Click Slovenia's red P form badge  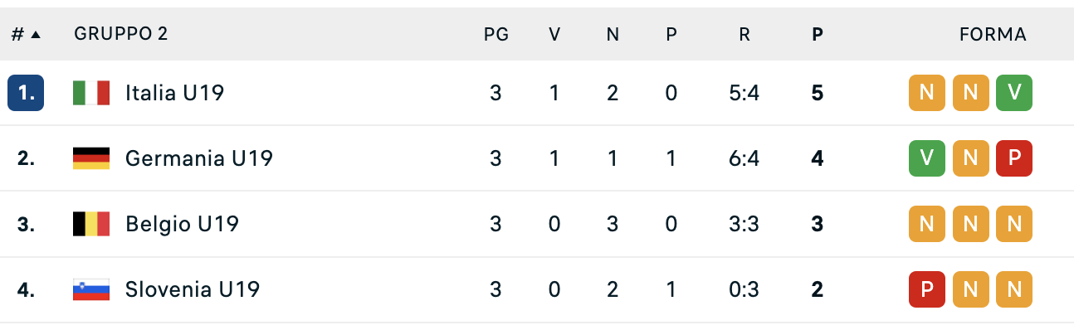click(927, 289)
